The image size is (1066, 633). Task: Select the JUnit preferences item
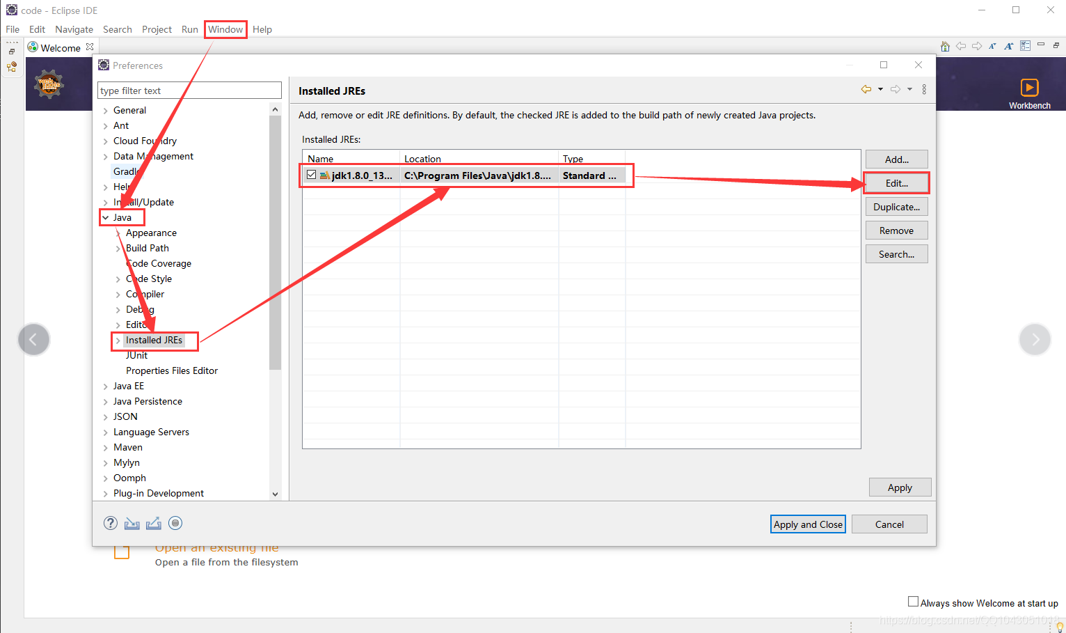(x=137, y=356)
